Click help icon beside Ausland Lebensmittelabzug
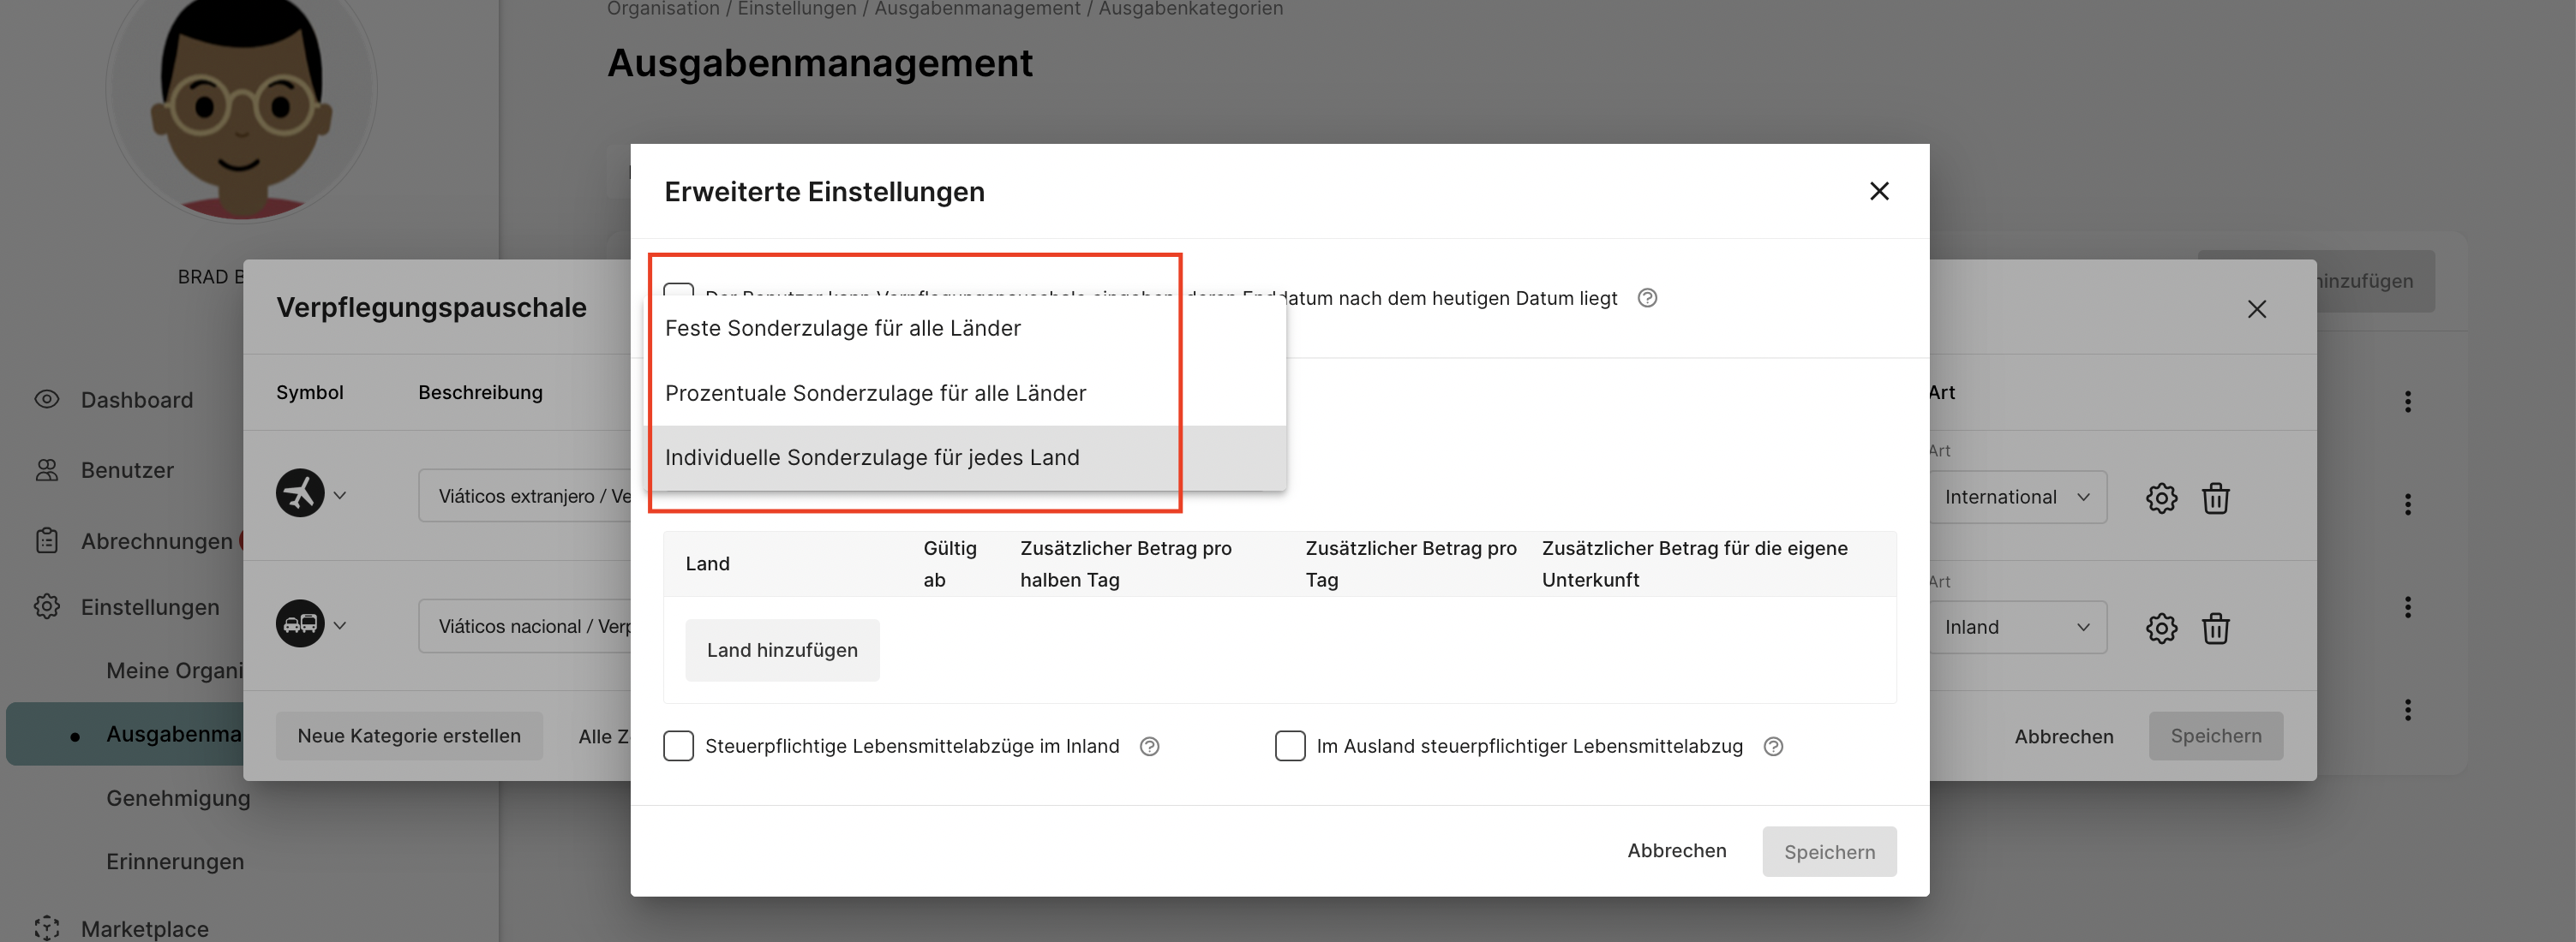2576x942 pixels. click(1772, 746)
